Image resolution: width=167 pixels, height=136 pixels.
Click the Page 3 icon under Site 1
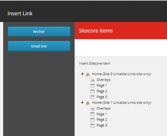pyautogui.click(x=92, y=125)
